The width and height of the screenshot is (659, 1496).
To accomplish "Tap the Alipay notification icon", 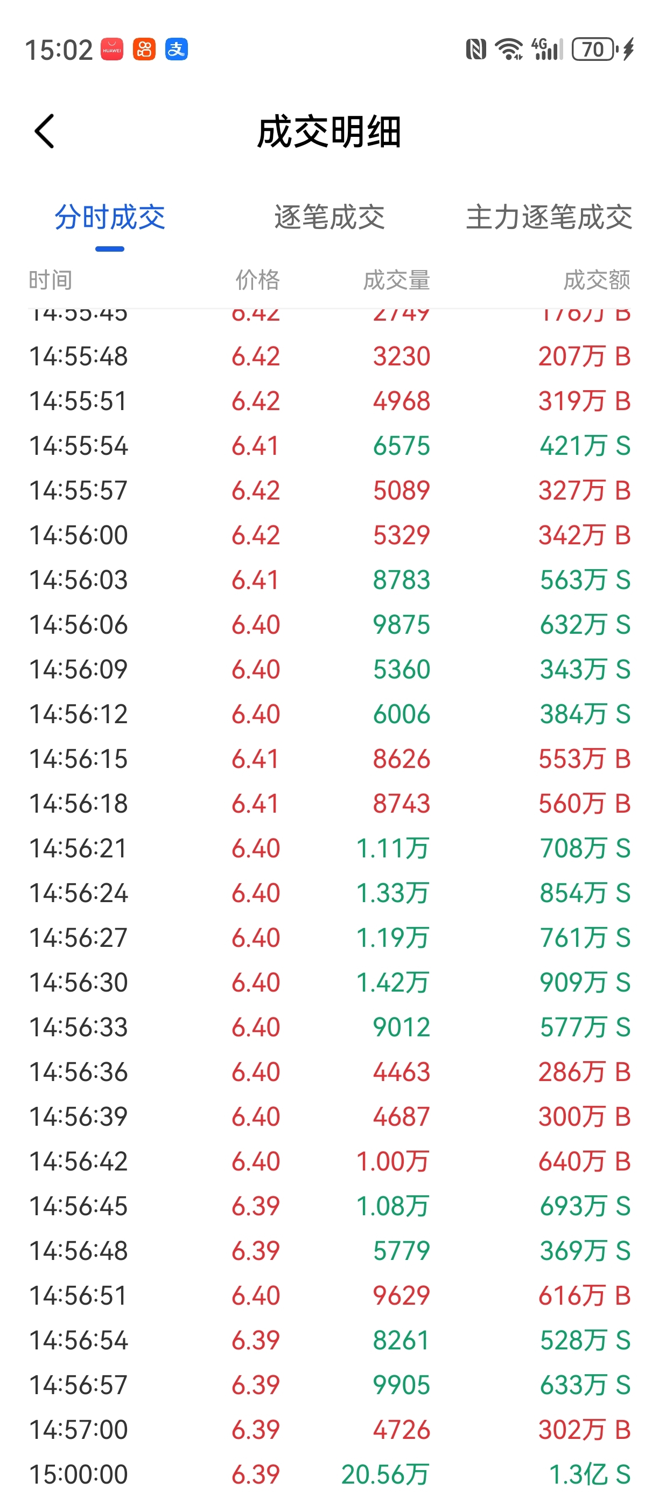I will click(177, 50).
